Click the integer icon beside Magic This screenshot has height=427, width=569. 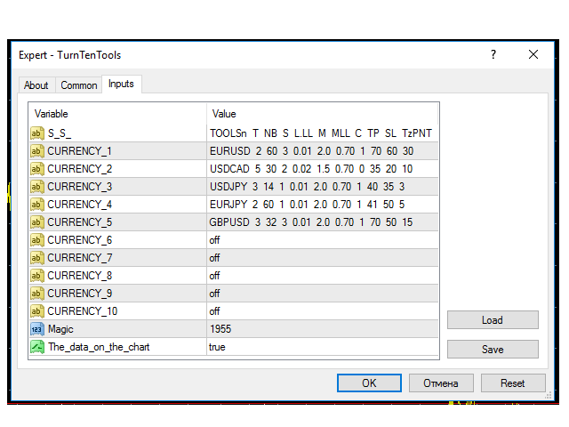click(37, 329)
